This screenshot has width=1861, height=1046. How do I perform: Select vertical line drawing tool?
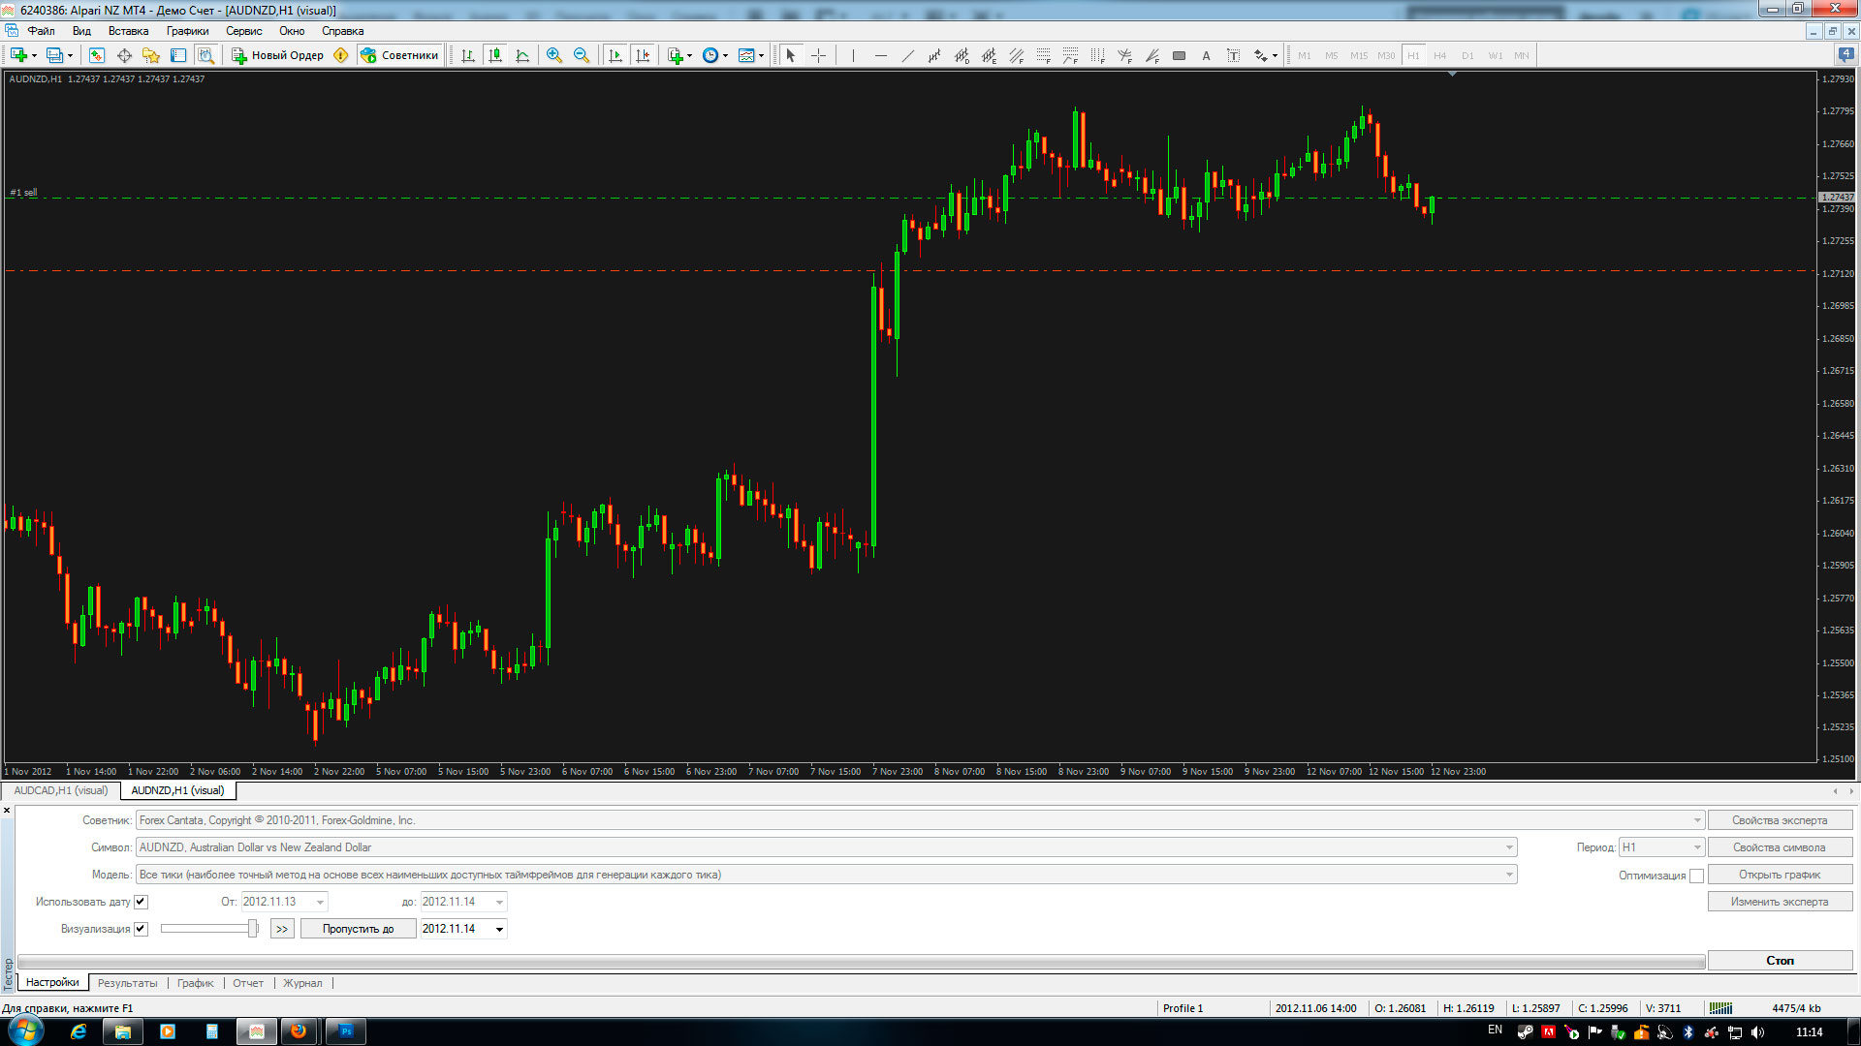point(853,55)
